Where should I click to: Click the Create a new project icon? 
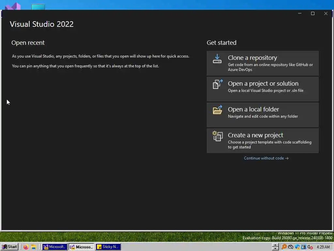pos(218,136)
